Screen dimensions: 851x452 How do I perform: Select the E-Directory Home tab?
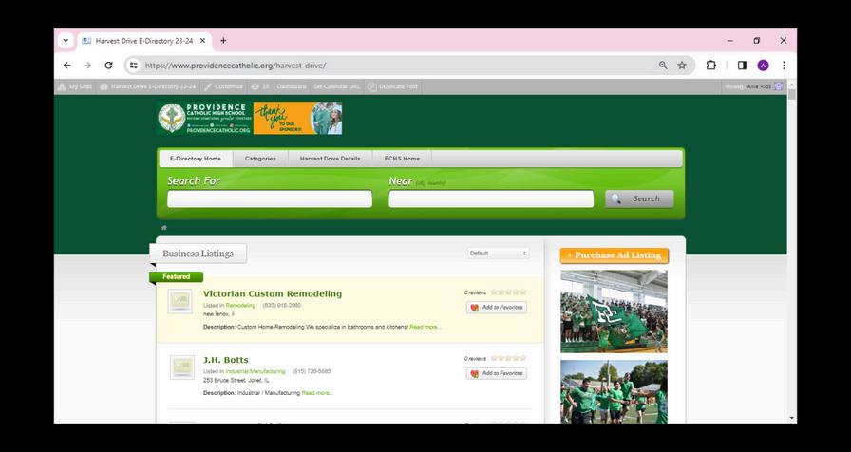[x=196, y=159]
